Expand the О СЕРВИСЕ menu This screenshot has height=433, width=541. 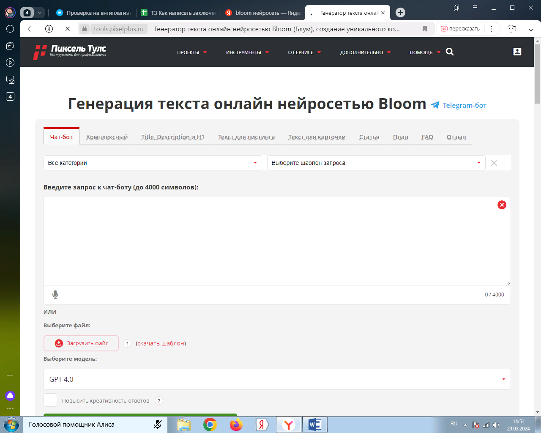pos(304,52)
